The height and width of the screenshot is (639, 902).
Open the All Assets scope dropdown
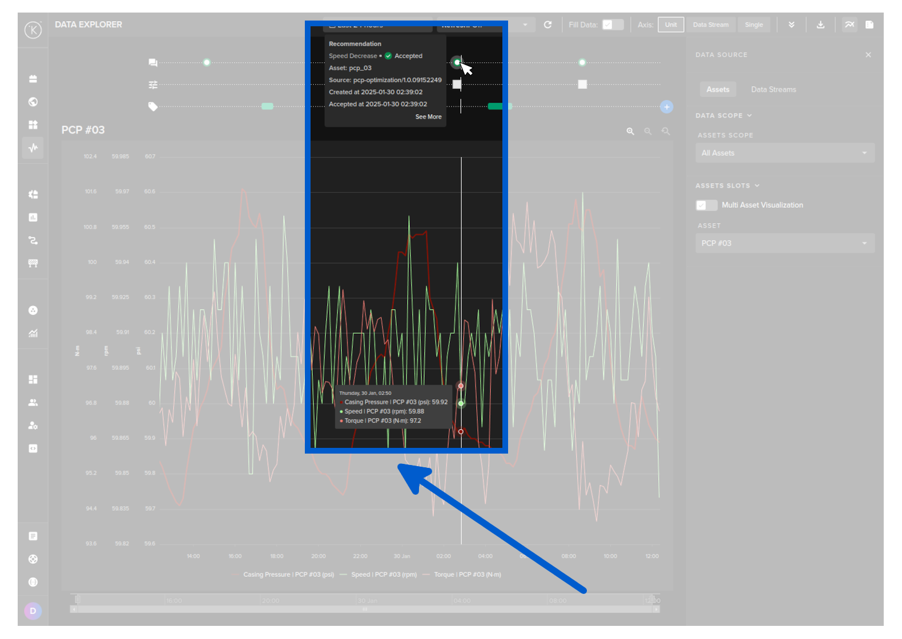click(x=784, y=153)
